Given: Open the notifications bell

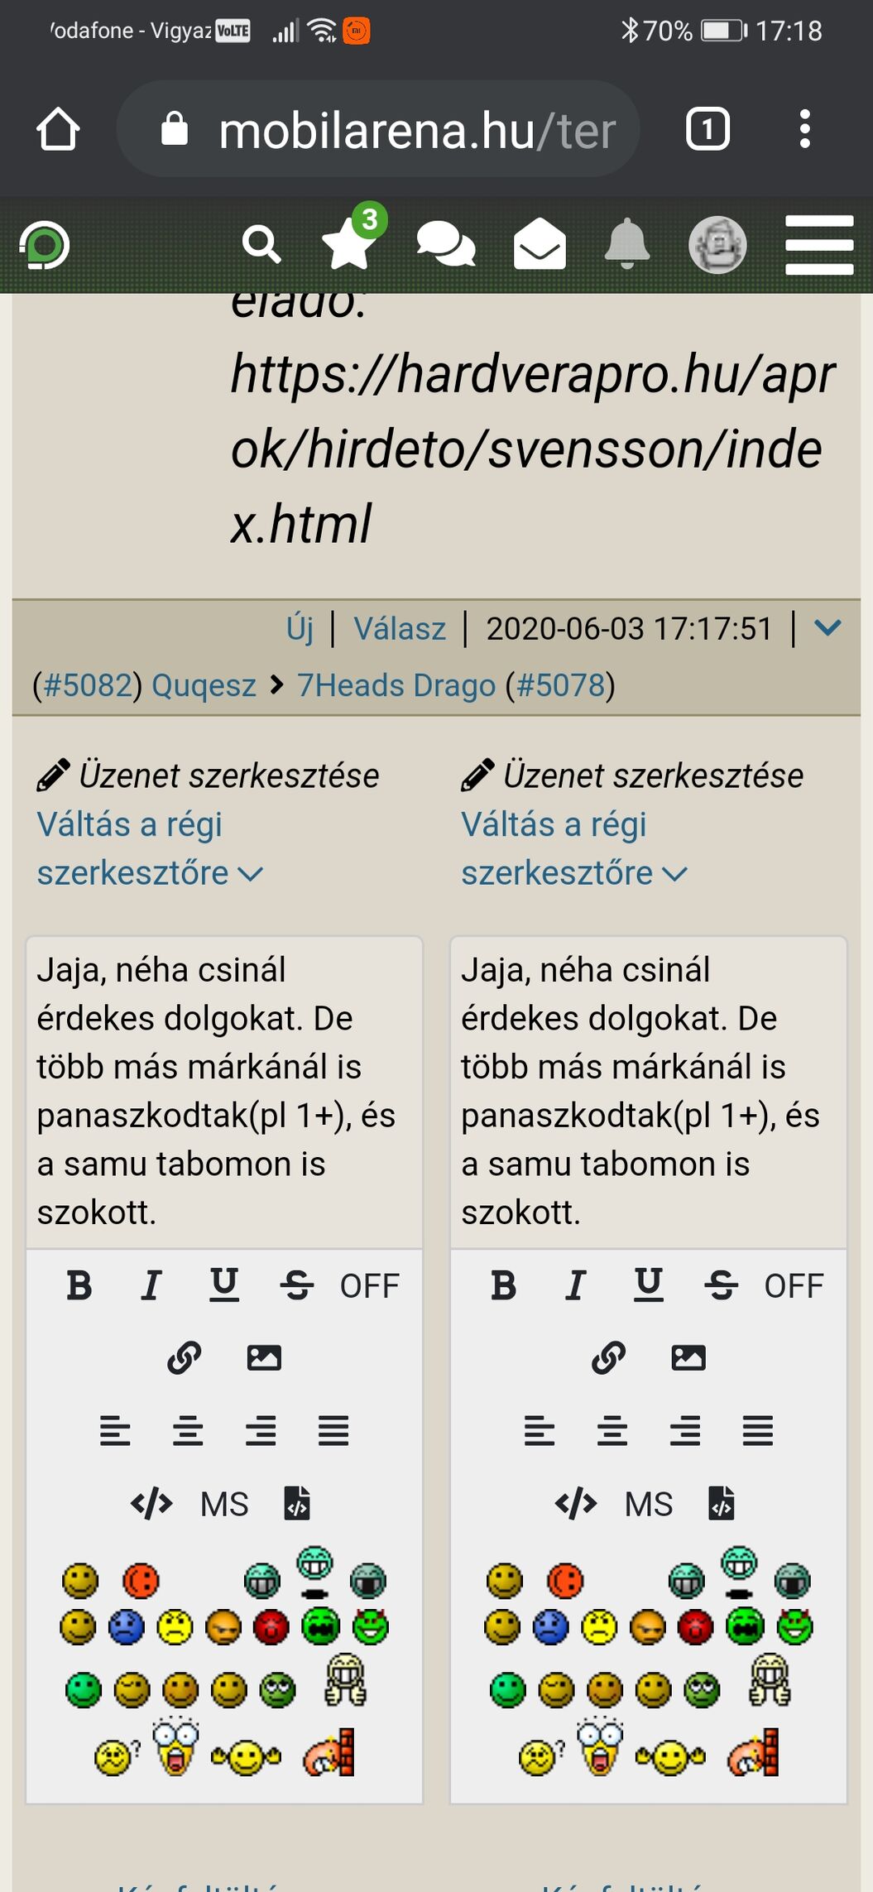Looking at the screenshot, I should coord(627,244).
